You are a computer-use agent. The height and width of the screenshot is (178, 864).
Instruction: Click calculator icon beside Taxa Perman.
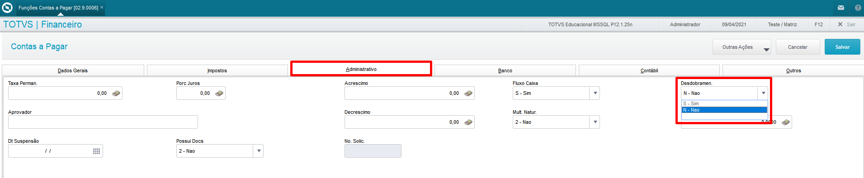116,93
